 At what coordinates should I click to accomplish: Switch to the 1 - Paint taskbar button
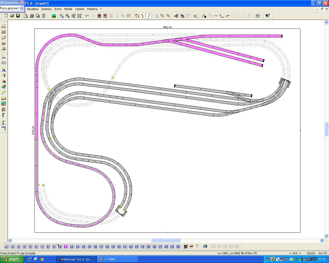pyautogui.click(x=118, y=259)
